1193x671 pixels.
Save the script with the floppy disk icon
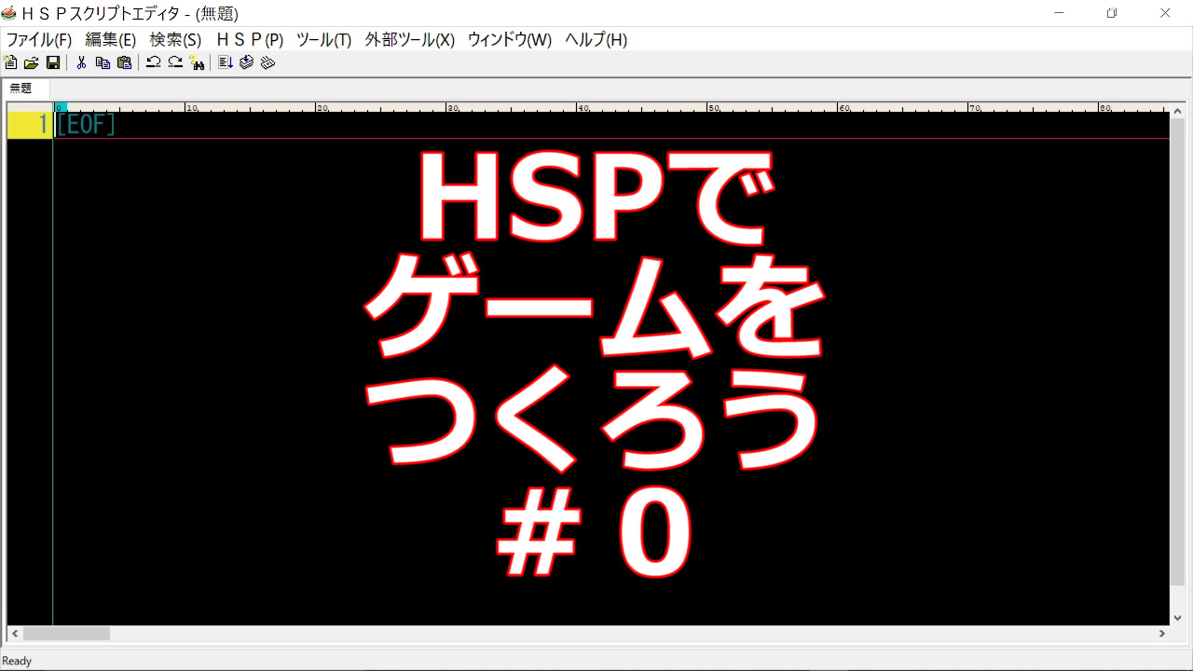pos(53,62)
